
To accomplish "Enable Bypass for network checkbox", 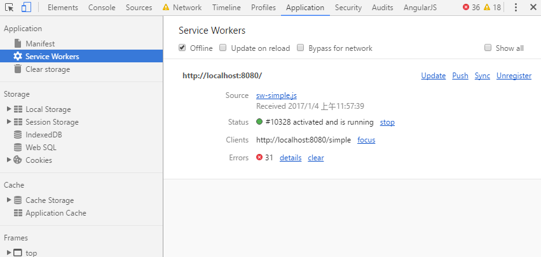I will tap(301, 48).
